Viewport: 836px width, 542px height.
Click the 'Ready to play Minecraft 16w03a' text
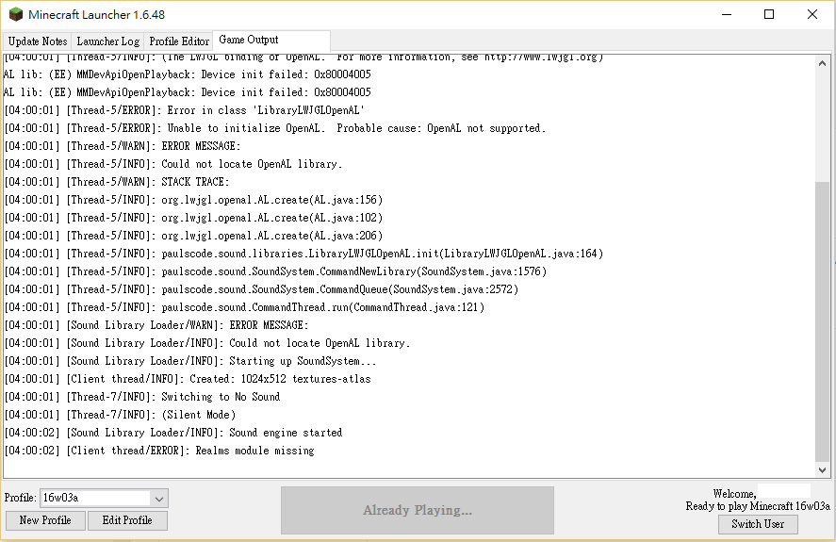[758, 506]
